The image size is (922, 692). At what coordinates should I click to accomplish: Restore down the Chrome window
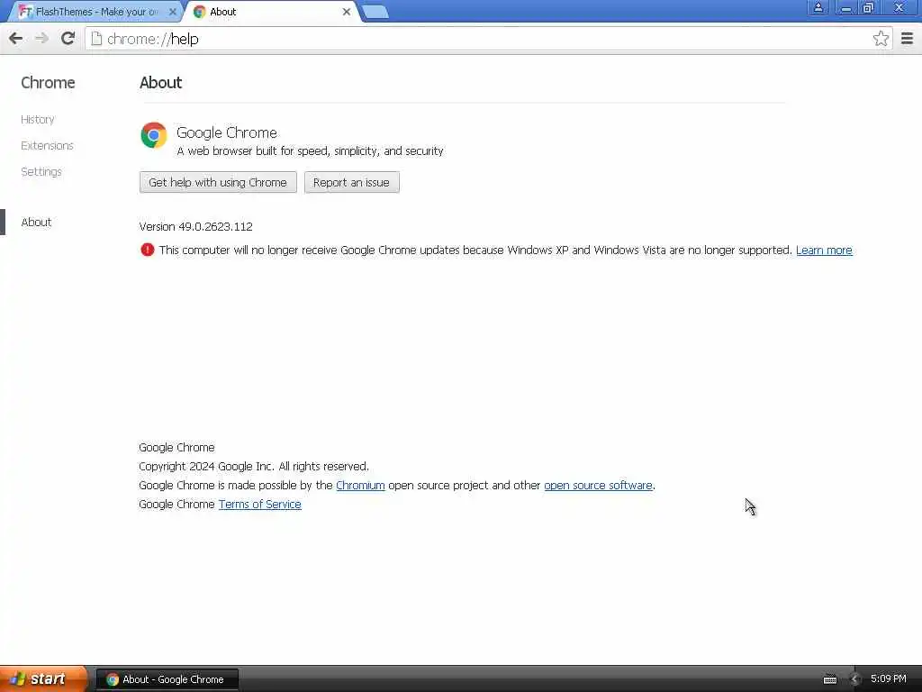coord(868,7)
